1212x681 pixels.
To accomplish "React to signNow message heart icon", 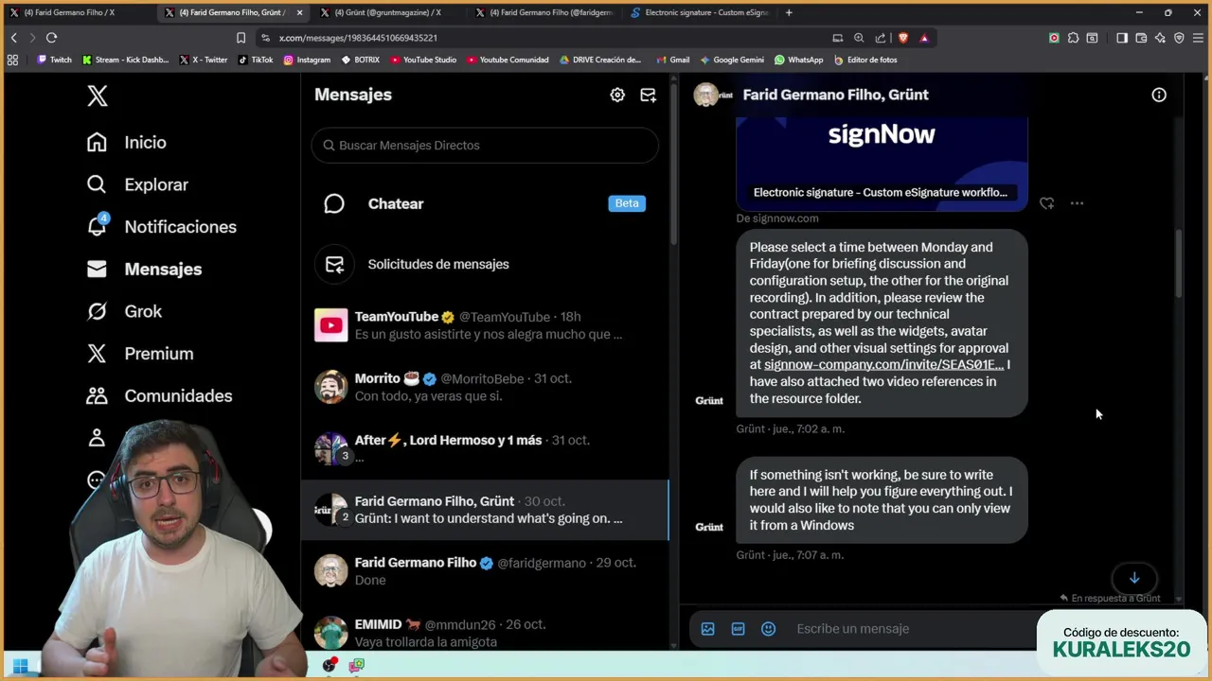I will (1046, 203).
